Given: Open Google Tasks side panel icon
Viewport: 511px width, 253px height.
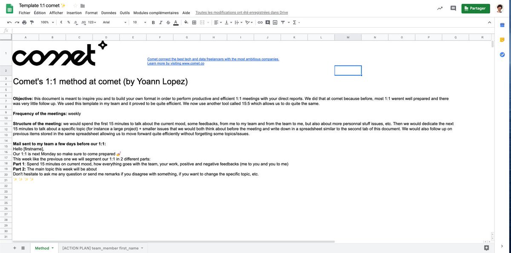Looking at the screenshot, I should coord(502,54).
